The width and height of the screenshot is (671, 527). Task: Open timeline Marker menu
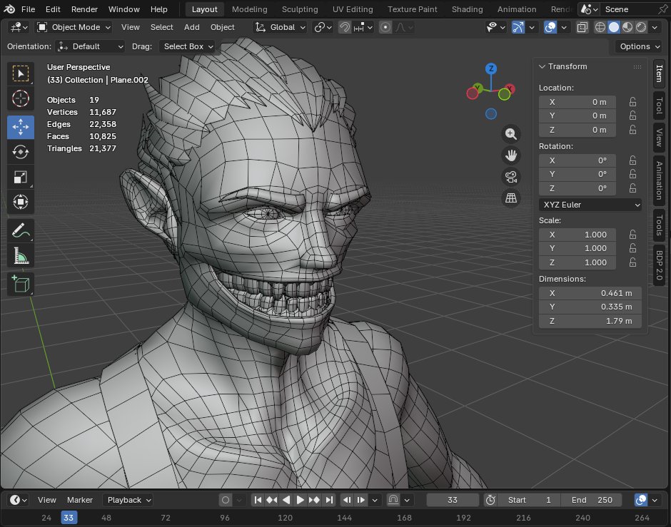[x=80, y=500]
